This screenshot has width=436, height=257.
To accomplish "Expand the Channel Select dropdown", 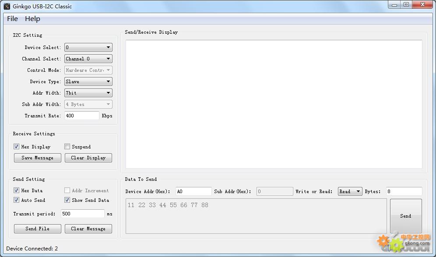I will tap(88, 59).
